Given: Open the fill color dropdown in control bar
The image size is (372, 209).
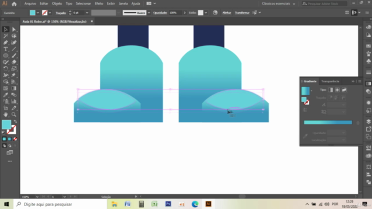Looking at the screenshot, I should pos(38,13).
